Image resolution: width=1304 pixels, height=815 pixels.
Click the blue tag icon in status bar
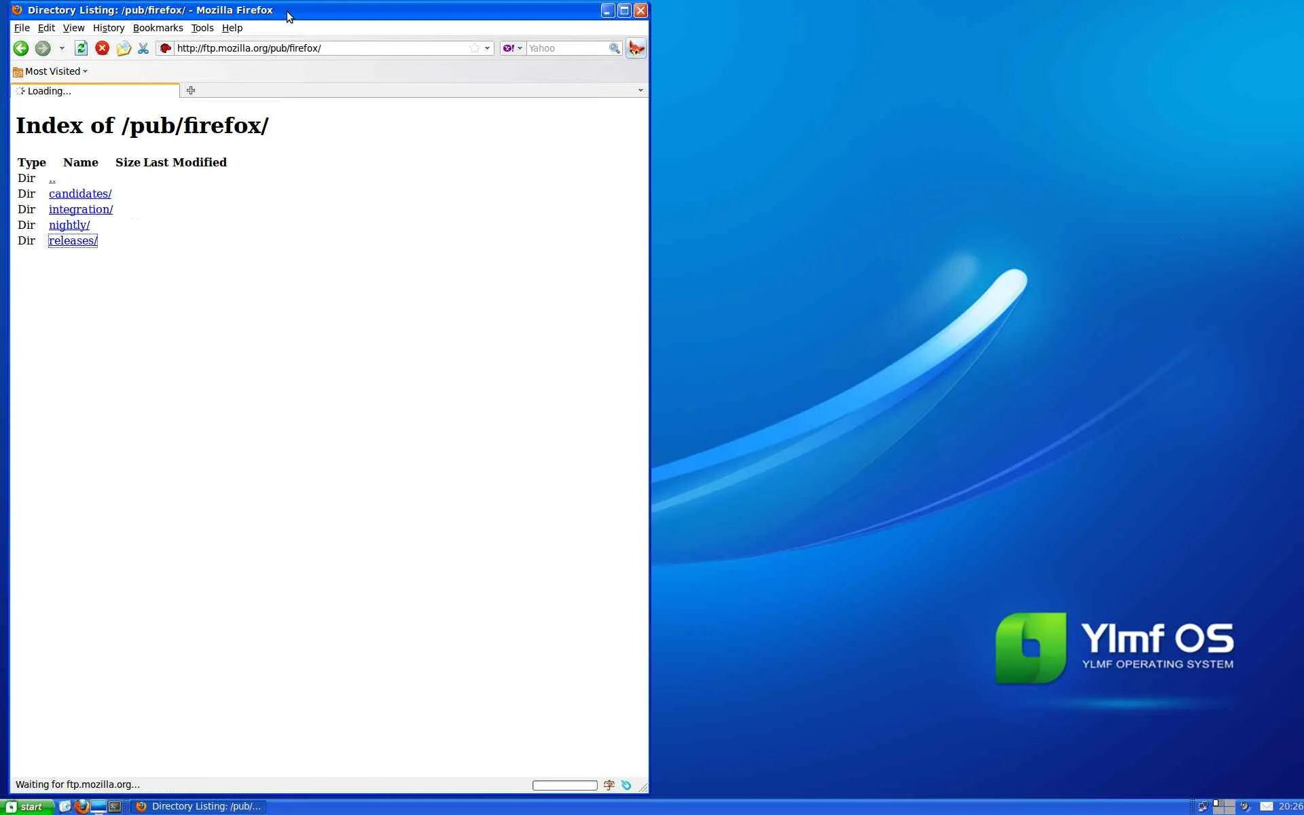[x=626, y=785]
